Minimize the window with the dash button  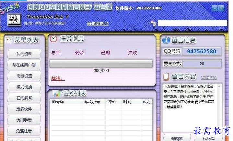[x=215, y=8]
